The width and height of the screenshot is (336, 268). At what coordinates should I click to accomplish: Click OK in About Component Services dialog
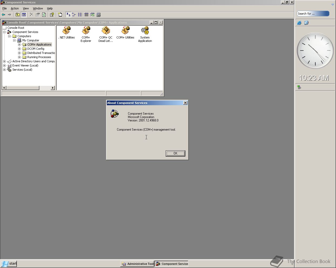pyautogui.click(x=175, y=153)
